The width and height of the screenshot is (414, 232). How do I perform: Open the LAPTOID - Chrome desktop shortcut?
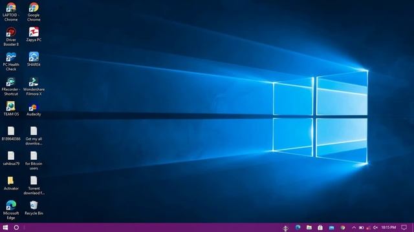tap(11, 12)
